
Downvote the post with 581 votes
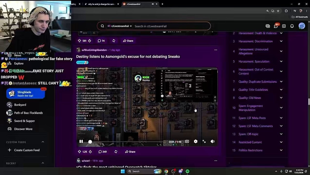90,41
